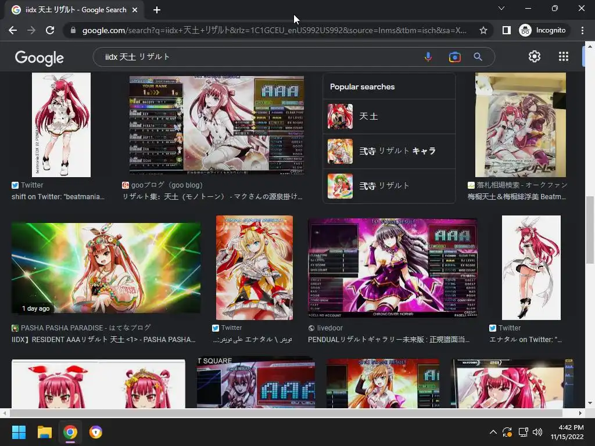This screenshot has height=446, width=595.
Task: Click the scroll up arrow
Action: tap(590, 46)
